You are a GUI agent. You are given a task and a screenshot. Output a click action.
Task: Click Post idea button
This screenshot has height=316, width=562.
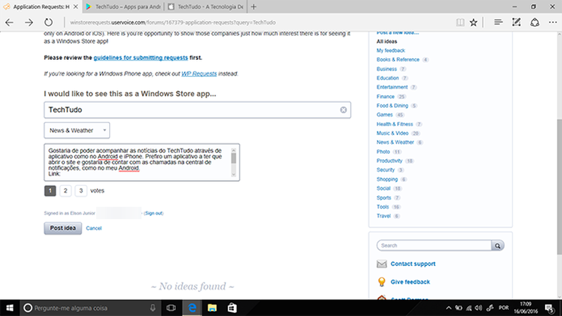tap(63, 228)
